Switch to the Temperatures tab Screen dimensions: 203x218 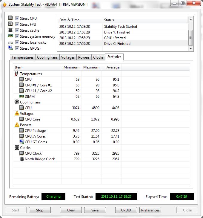(x=22, y=57)
